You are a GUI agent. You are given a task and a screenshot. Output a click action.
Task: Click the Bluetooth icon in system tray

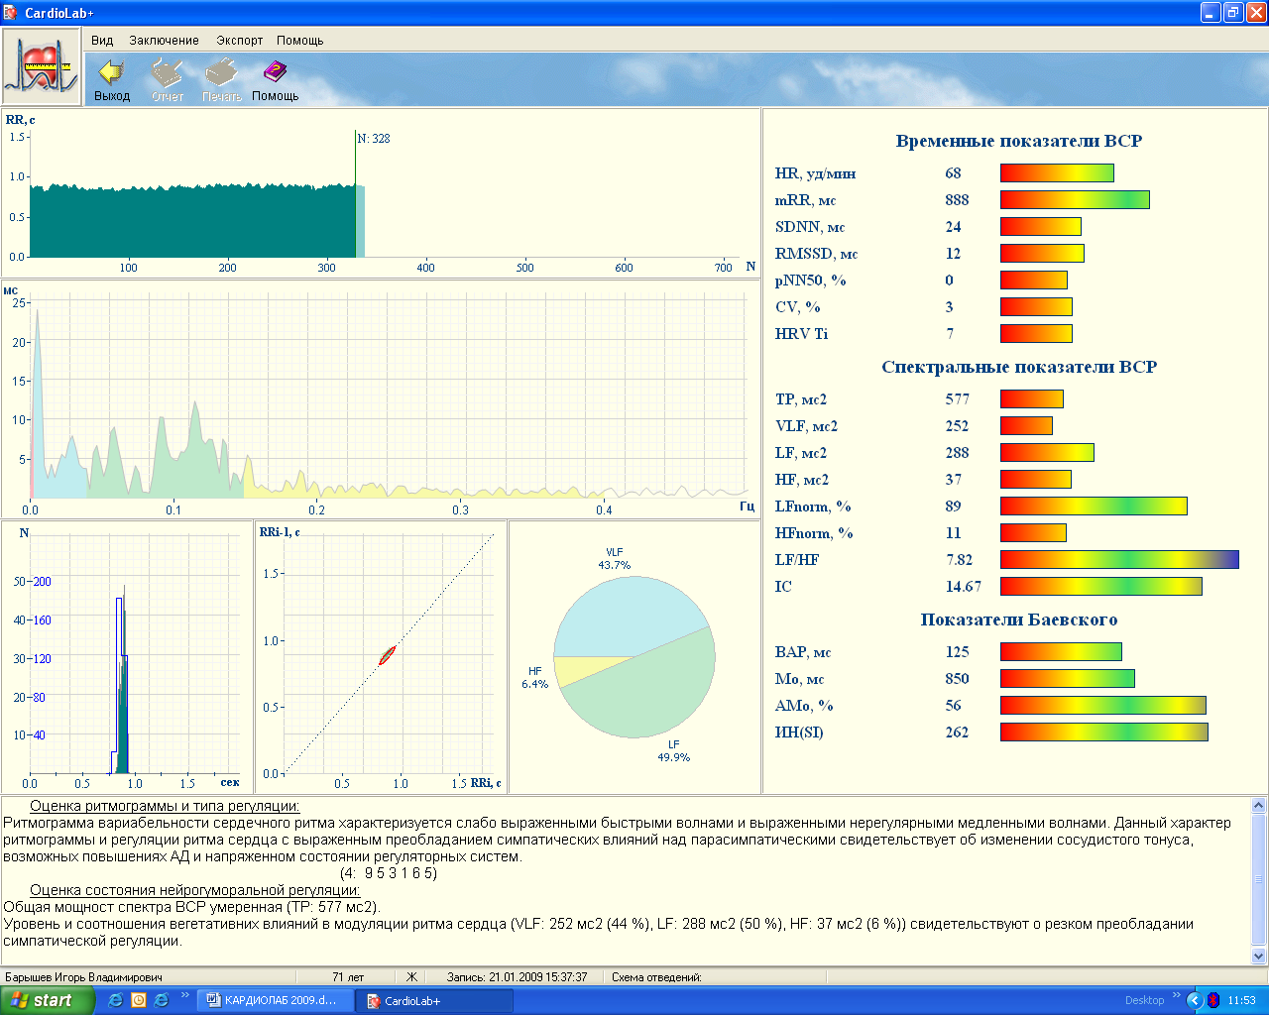[1212, 1000]
